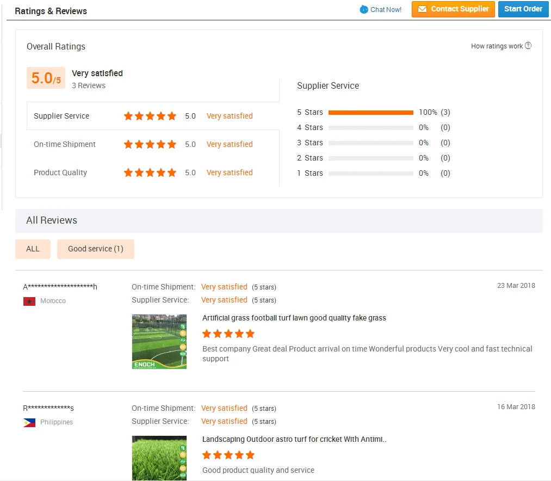Open the artificial grass football turf thumbnail
Image resolution: width=551 pixels, height=481 pixels.
pyautogui.click(x=159, y=341)
